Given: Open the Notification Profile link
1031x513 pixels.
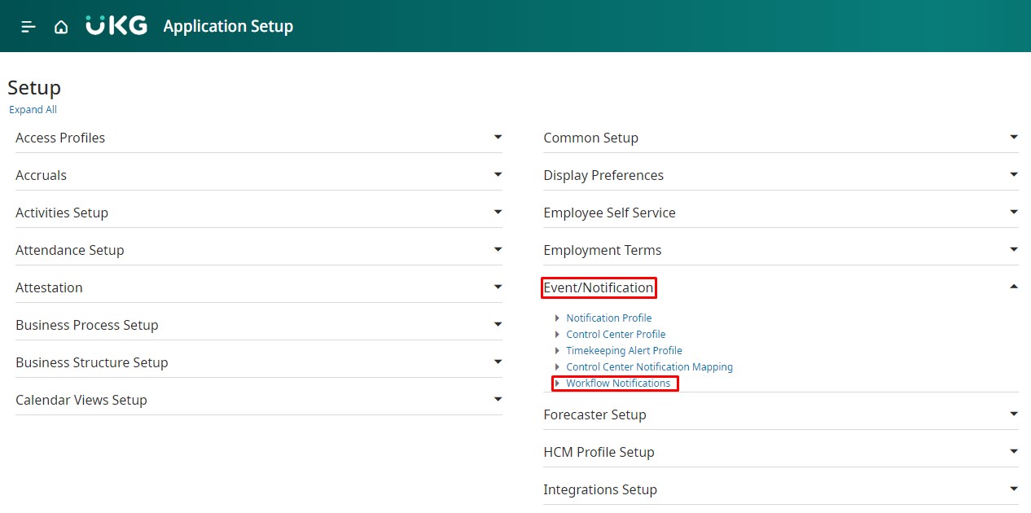Looking at the screenshot, I should (x=608, y=318).
